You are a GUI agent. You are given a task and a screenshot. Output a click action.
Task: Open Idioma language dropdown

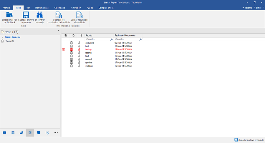pyautogui.click(x=249, y=8)
